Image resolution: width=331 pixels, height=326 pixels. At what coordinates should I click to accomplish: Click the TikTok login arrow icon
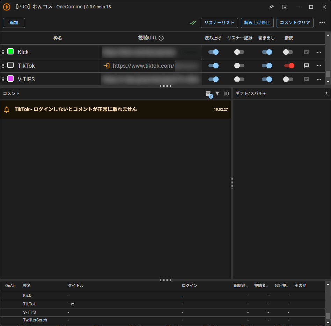tap(106, 66)
